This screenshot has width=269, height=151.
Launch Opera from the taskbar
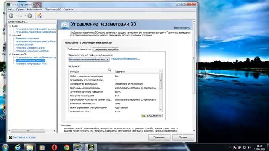(54, 147)
